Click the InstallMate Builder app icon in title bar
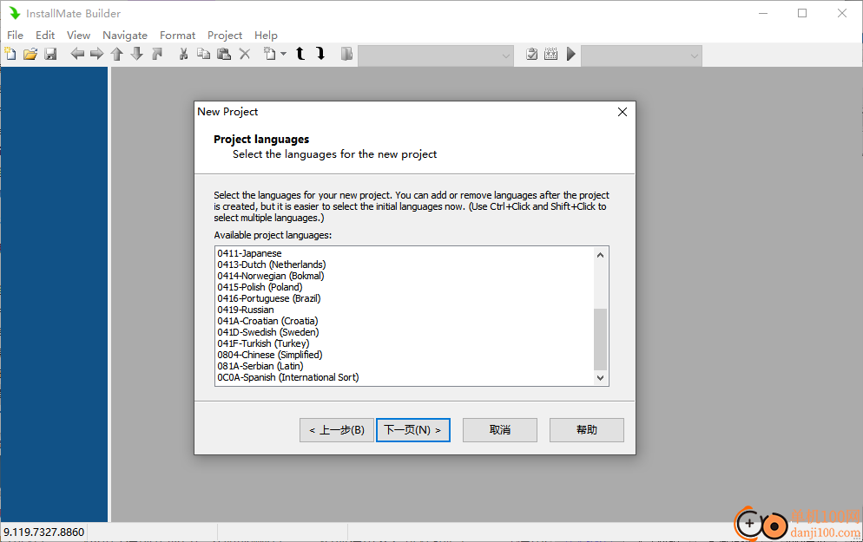The height and width of the screenshot is (542, 863). pos(14,13)
